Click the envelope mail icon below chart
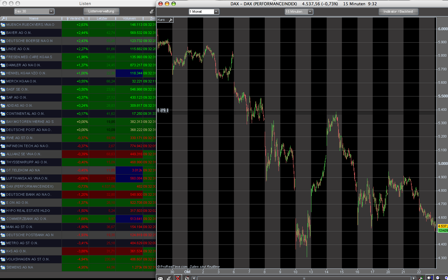448x280 pixels. pyautogui.click(x=160, y=278)
